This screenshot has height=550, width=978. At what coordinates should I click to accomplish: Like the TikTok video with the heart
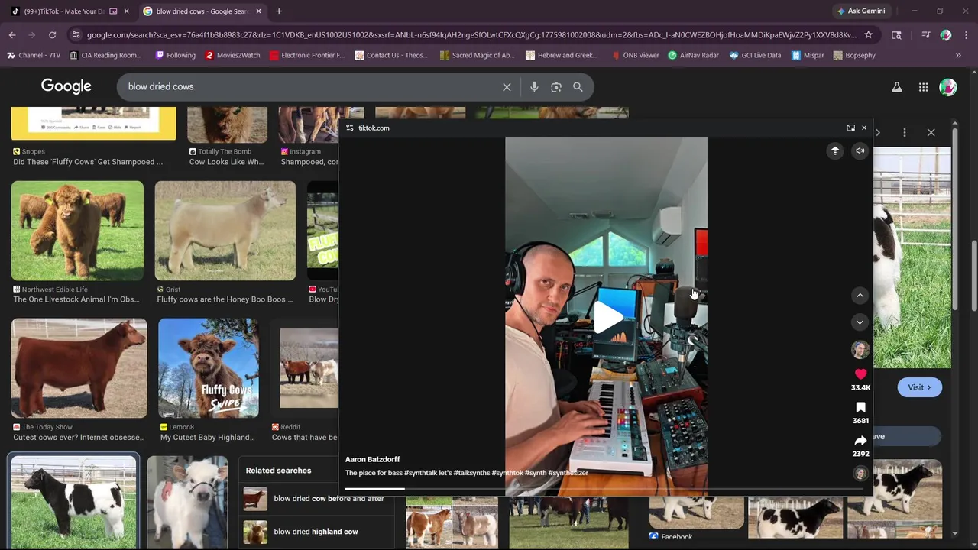[x=860, y=374]
